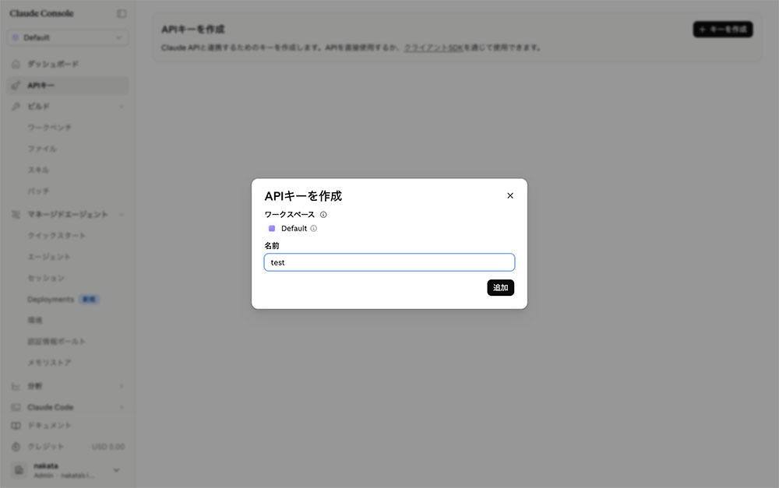Click info icon next to ワークスペース label
The width and height of the screenshot is (779, 488).
point(323,215)
